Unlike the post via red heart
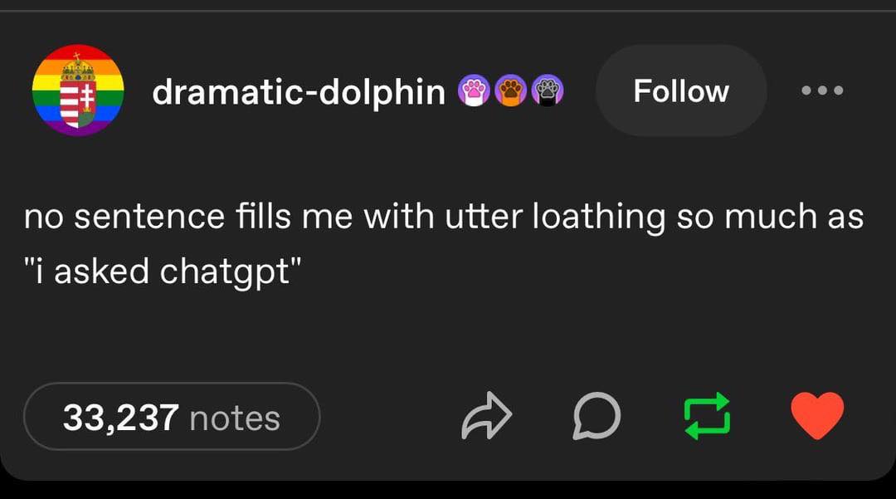 point(817,415)
